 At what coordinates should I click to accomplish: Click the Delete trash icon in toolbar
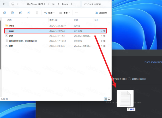pos(37,13)
